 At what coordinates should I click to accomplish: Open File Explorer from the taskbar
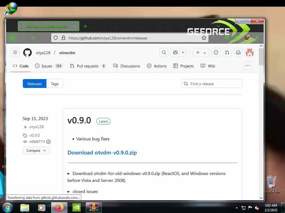click(x=25, y=208)
